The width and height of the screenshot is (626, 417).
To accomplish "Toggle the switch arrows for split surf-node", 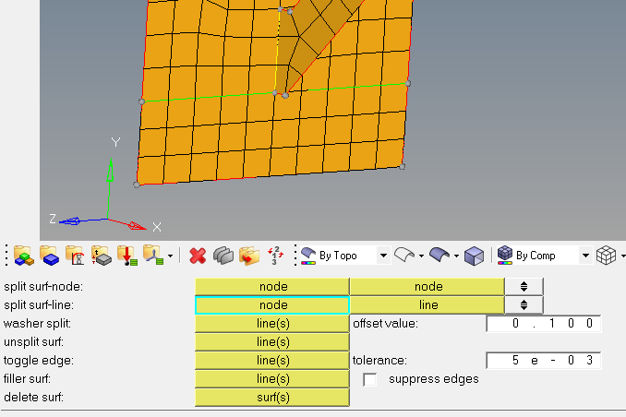I will pos(524,287).
